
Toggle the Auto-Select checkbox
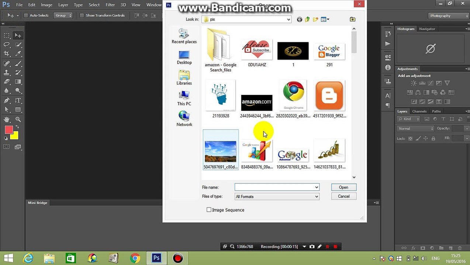(26, 15)
